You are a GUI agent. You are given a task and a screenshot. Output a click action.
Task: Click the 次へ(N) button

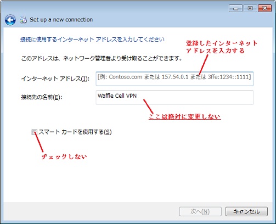click(x=200, y=211)
